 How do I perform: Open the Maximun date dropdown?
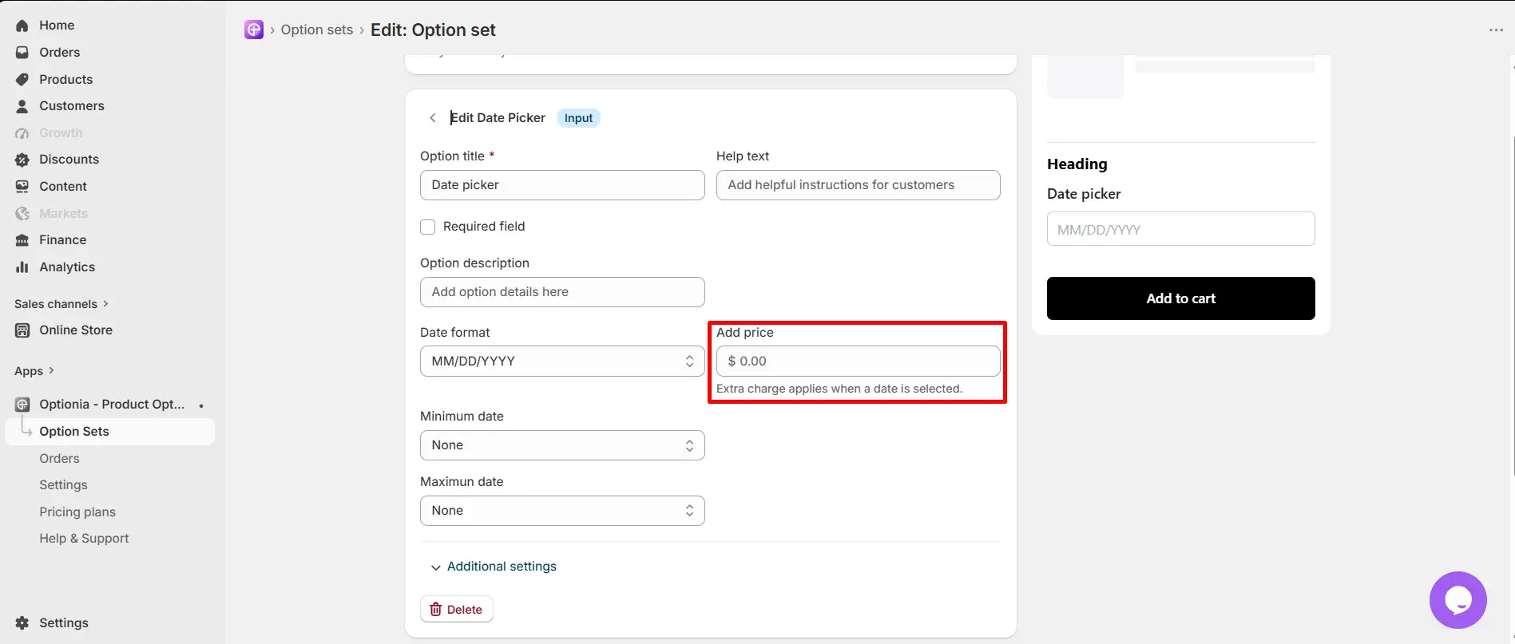(x=562, y=511)
